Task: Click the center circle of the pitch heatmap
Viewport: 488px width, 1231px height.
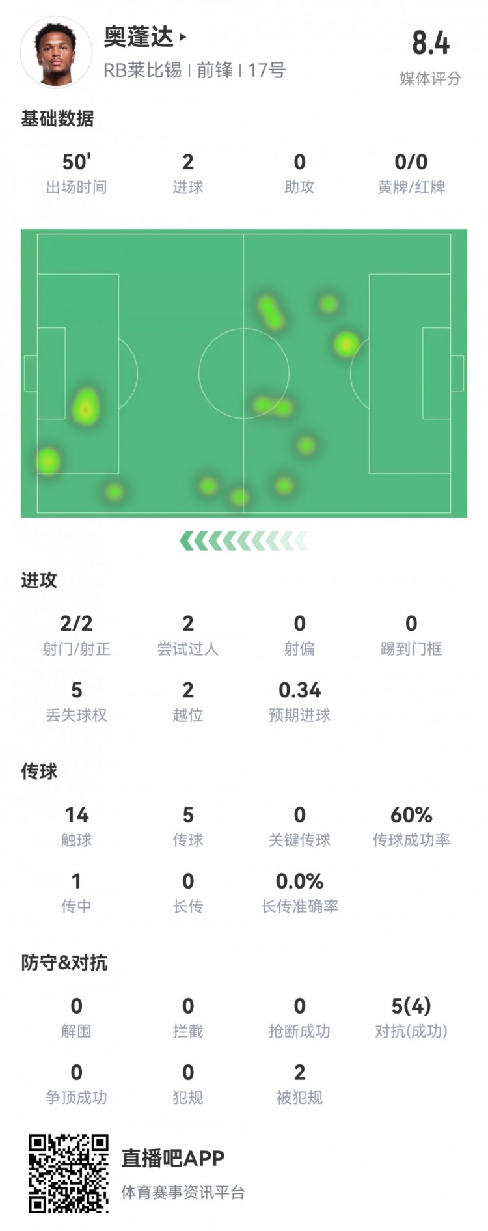Action: tap(244, 373)
